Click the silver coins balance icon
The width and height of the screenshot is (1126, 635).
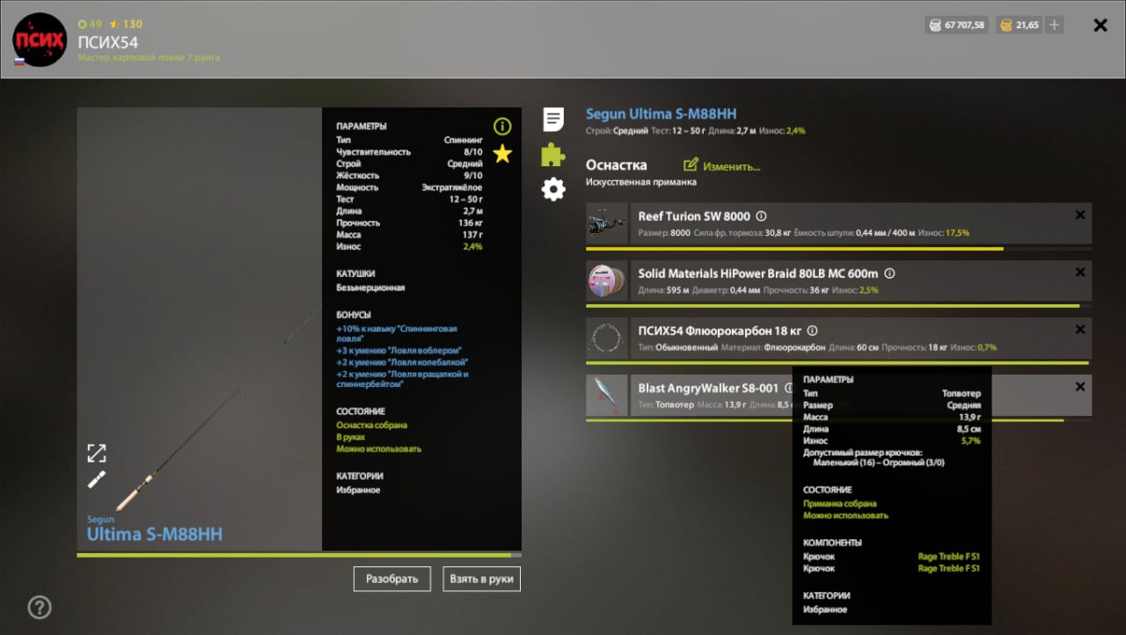point(933,26)
